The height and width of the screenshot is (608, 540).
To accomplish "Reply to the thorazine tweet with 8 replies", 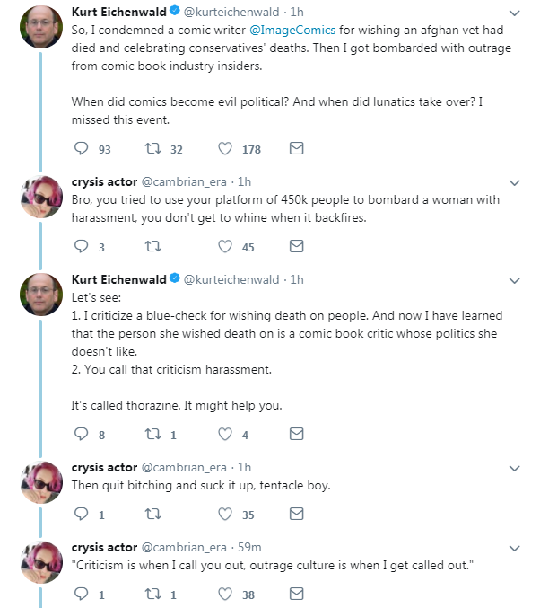I will pos(82,434).
